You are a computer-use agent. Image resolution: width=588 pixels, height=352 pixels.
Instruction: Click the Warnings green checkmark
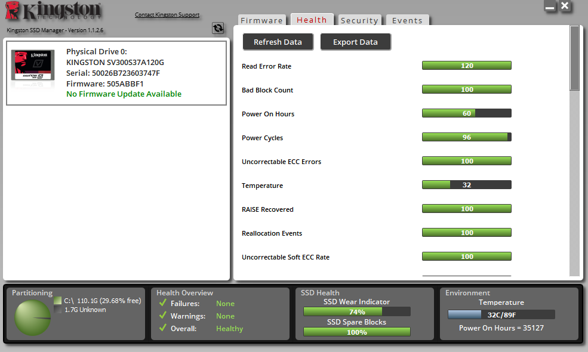click(163, 316)
